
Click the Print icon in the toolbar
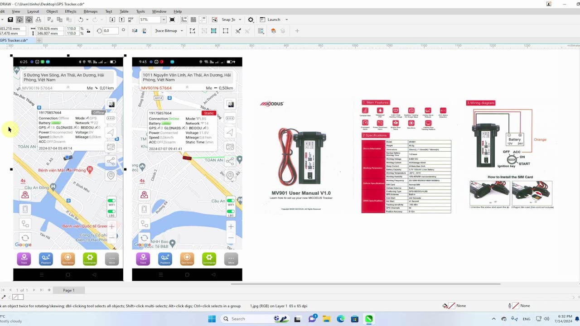tap(39, 19)
